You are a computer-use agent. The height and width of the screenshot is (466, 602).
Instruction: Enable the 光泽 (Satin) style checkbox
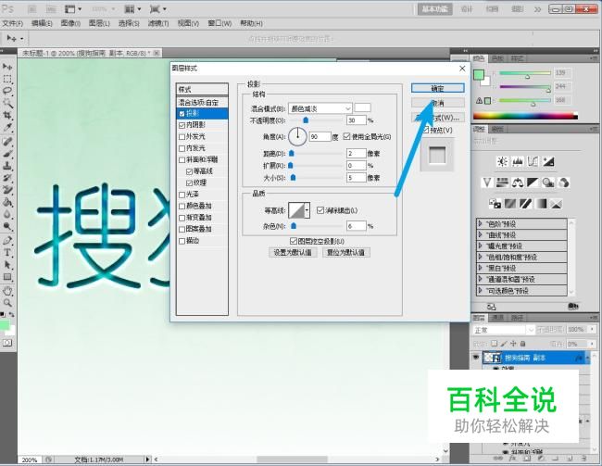tap(182, 195)
